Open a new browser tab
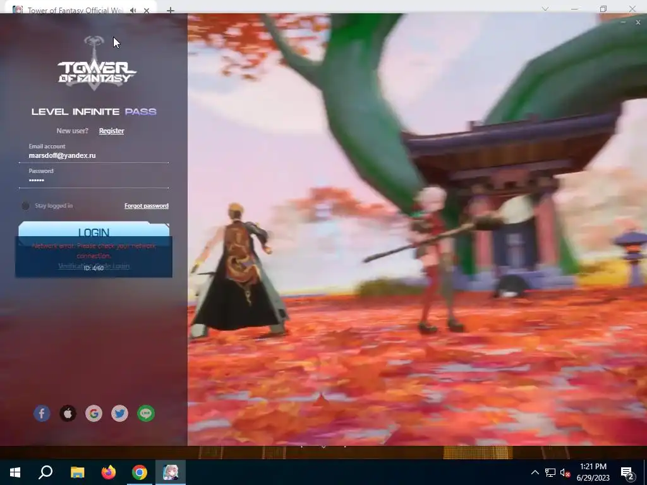The height and width of the screenshot is (485, 647). click(171, 10)
